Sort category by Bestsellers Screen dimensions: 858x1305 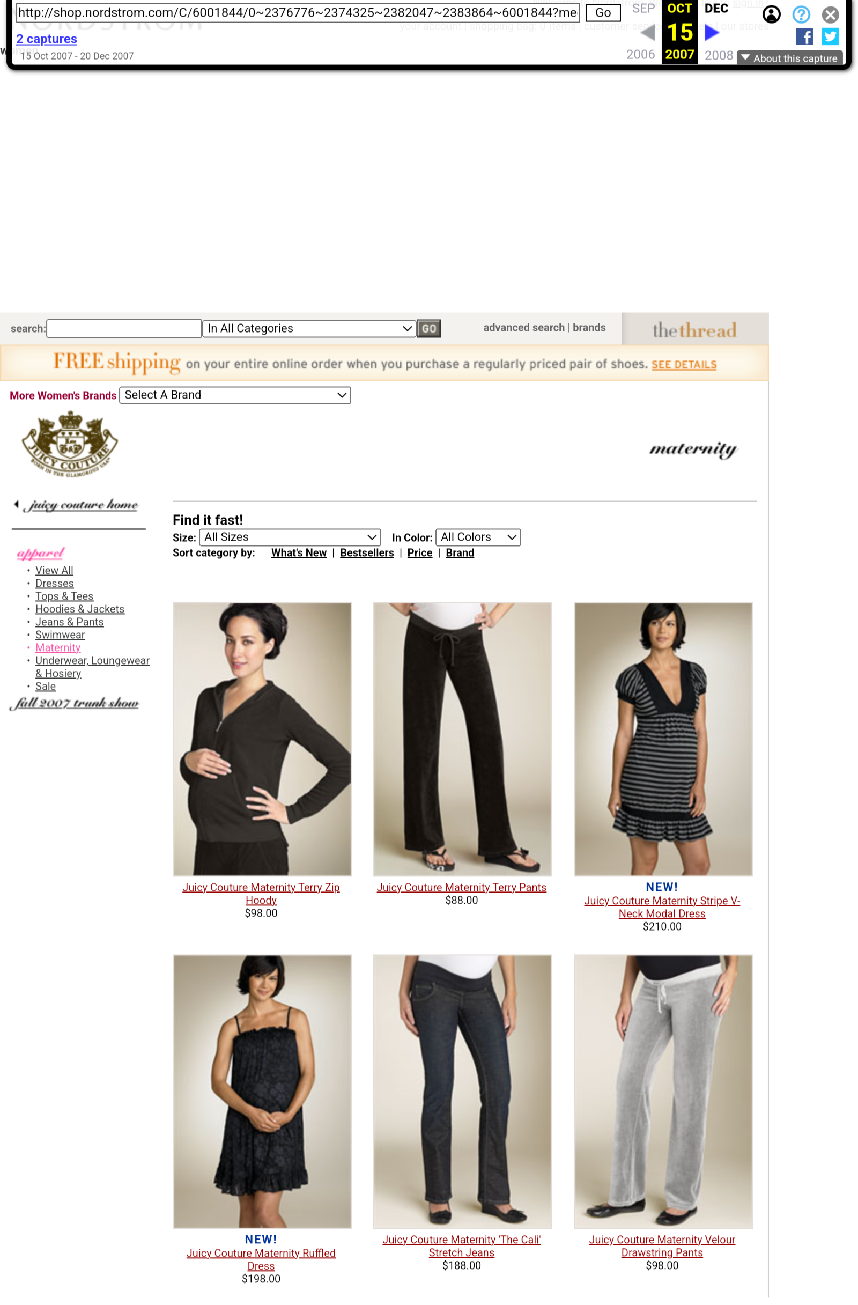367,552
